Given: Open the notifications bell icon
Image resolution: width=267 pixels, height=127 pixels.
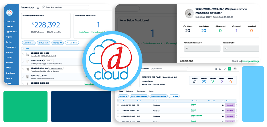Looking at the screenshot, I should (225, 69).
